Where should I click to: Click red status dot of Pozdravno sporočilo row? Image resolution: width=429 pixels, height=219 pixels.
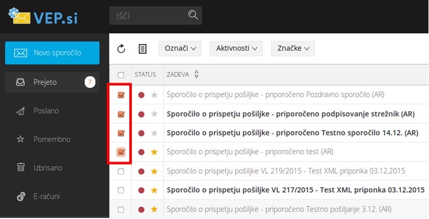point(141,95)
